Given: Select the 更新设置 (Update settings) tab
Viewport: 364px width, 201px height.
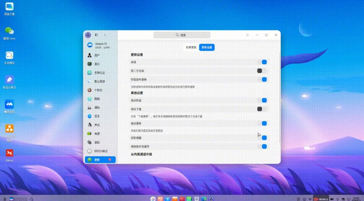Looking at the screenshot, I should tap(207, 47).
